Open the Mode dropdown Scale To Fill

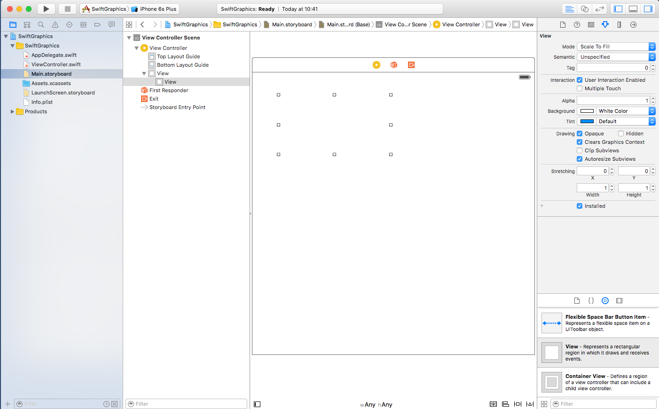pyautogui.click(x=615, y=47)
